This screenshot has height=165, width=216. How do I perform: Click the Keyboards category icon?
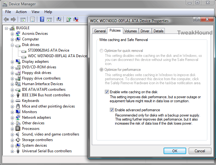(x=18, y=101)
